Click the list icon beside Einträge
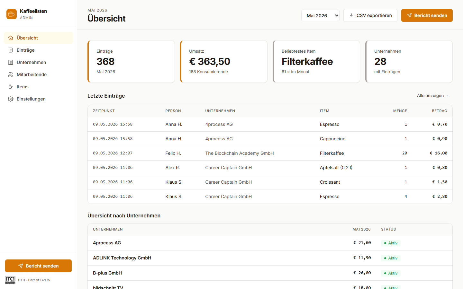The height and width of the screenshot is (289, 463). click(11, 50)
